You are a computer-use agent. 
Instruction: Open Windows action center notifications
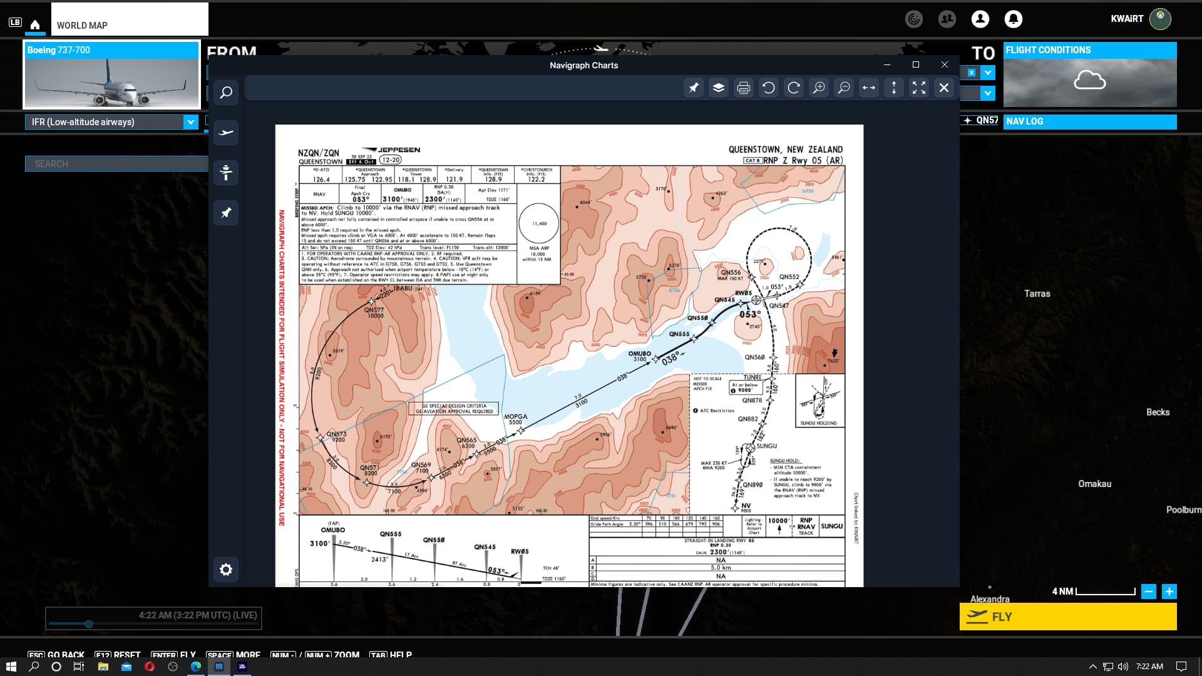[1181, 667]
